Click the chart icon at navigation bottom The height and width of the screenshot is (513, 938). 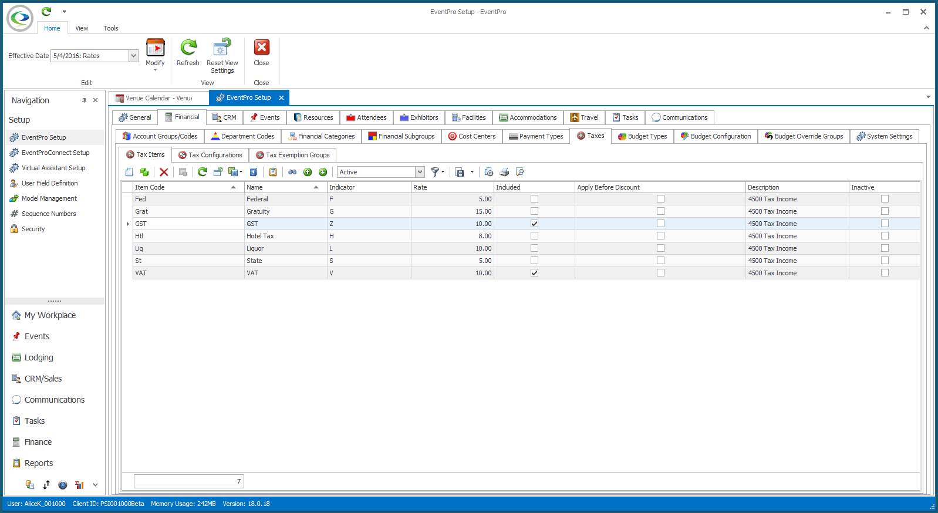pos(79,485)
